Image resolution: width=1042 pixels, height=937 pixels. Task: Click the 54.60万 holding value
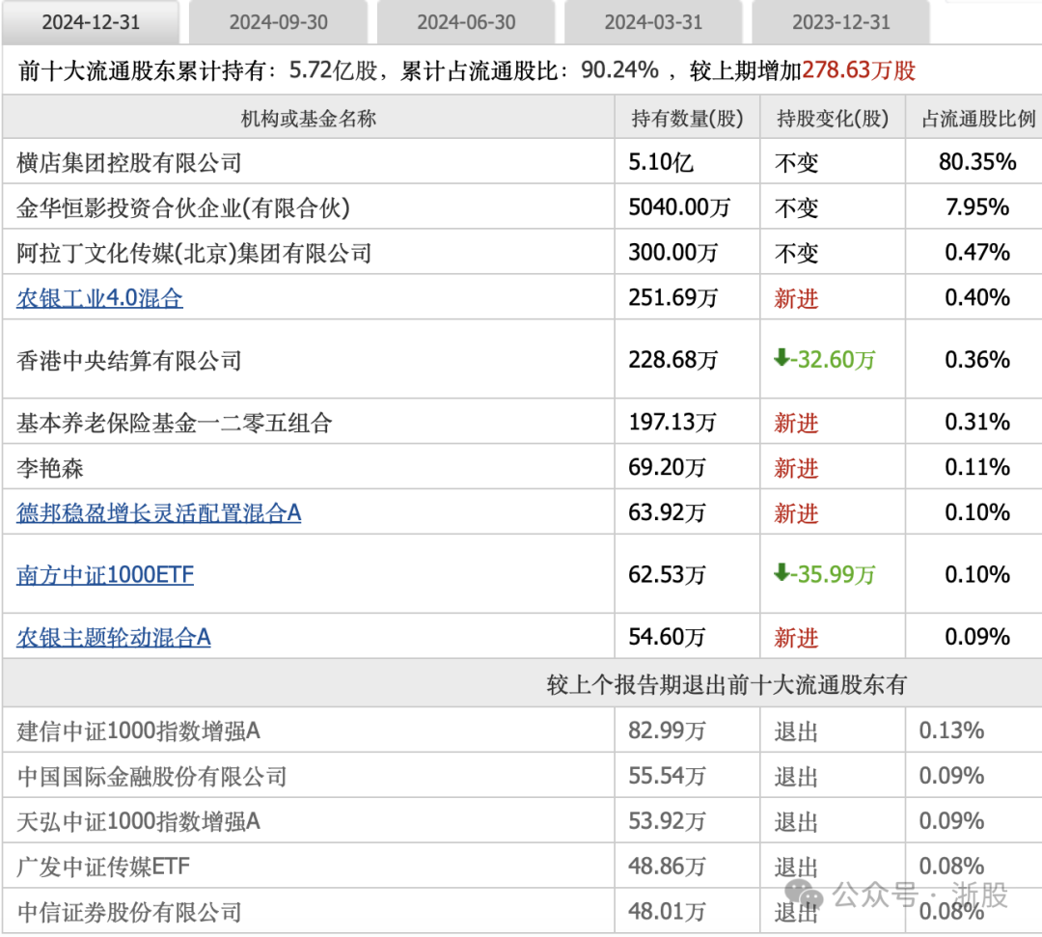click(667, 637)
